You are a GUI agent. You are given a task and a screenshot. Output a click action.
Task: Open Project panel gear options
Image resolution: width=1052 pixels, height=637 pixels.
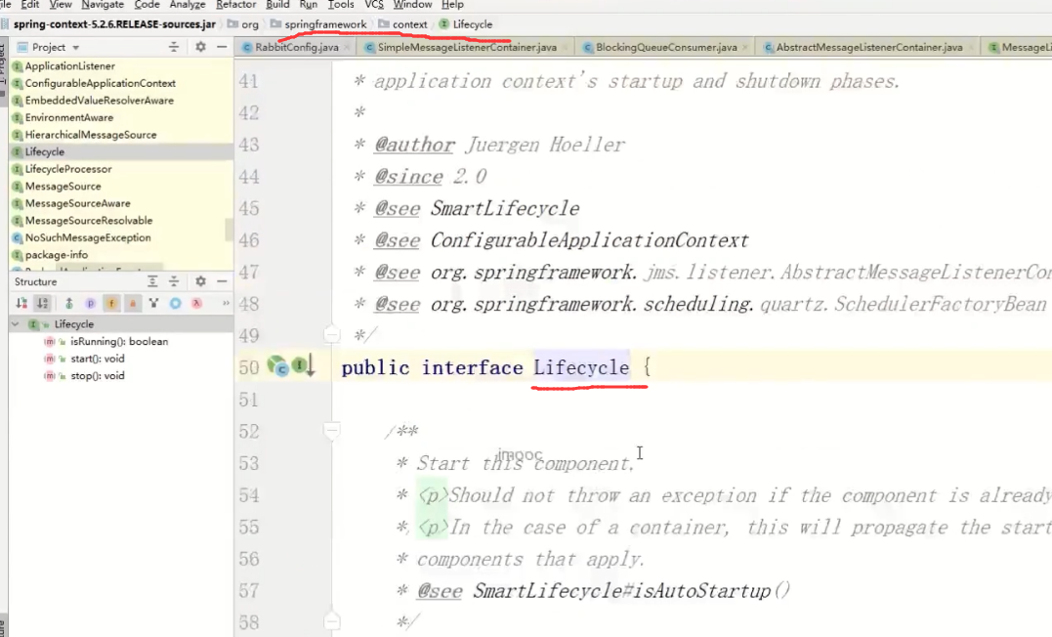(x=200, y=47)
